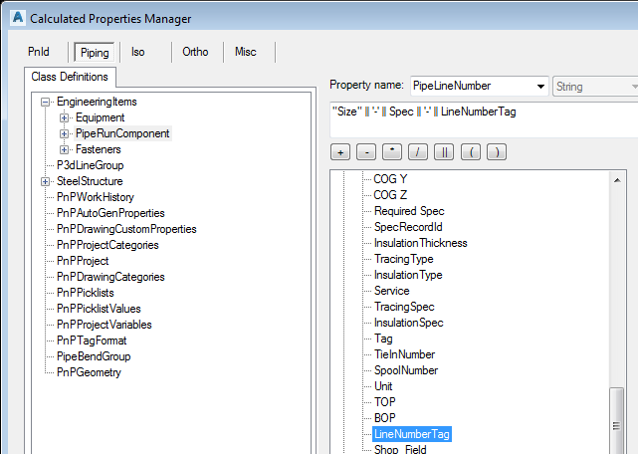Toggle the Piping category button
This screenshot has width=638, height=454.
pyautogui.click(x=95, y=53)
